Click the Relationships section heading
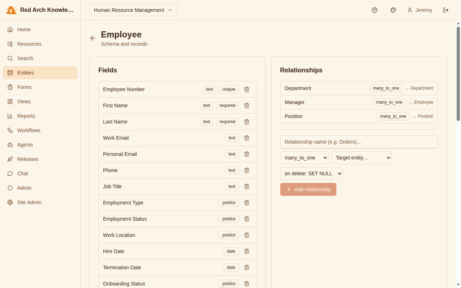This screenshot has height=288, width=461. click(301, 70)
